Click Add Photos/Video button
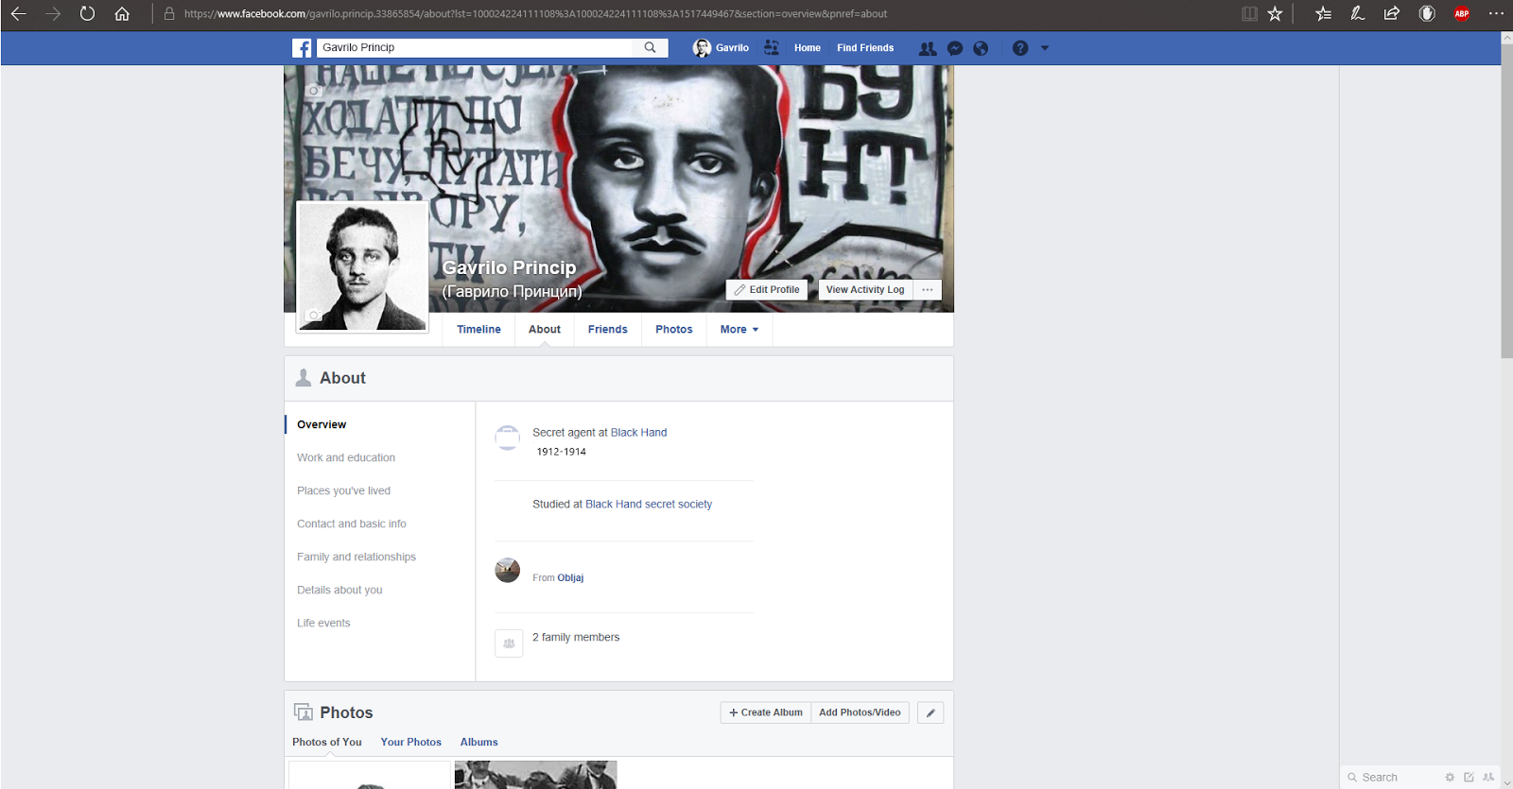 (x=860, y=712)
